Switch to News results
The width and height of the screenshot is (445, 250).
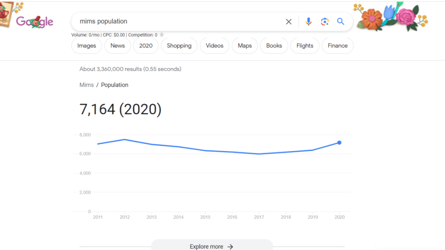117,46
